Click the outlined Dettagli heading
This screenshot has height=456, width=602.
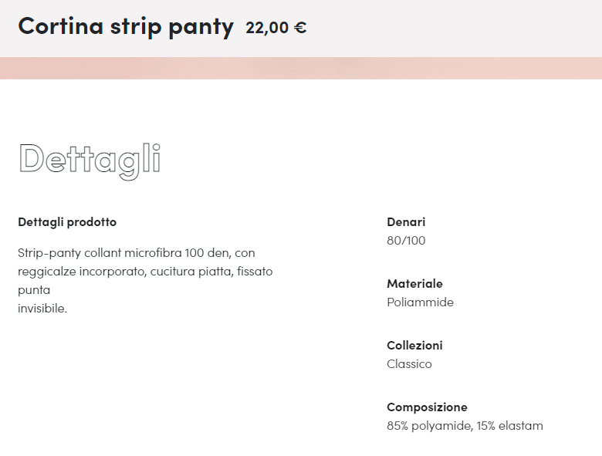tap(89, 159)
